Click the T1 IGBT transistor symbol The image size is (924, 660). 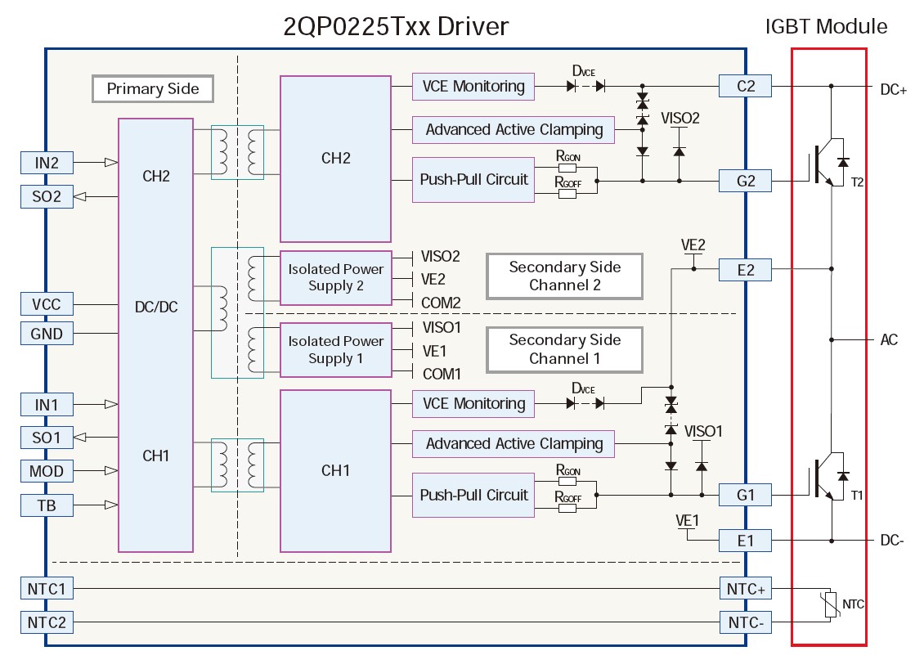[x=826, y=479]
